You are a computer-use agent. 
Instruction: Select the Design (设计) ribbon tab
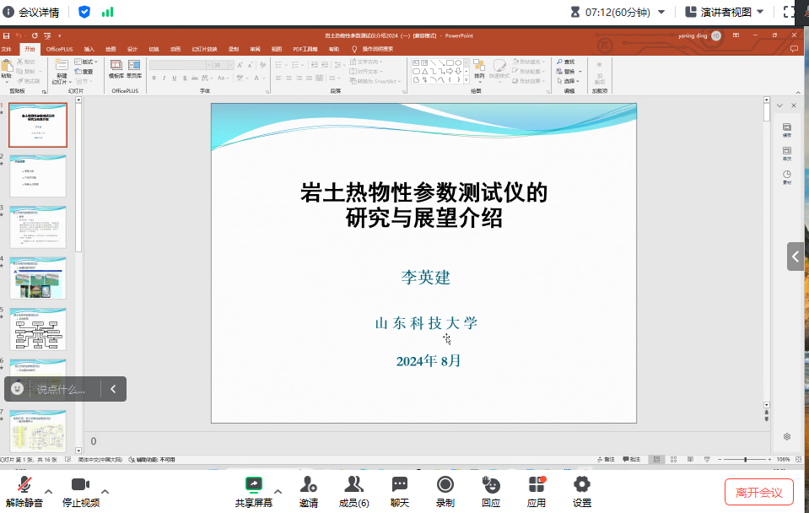(132, 50)
